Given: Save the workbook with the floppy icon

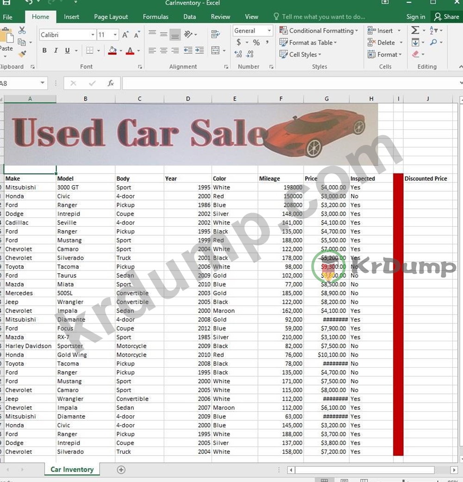Looking at the screenshot, I should pyautogui.click(x=6, y=2).
